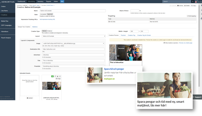Select External creative type
The image size is (202, 116).
point(50,31)
